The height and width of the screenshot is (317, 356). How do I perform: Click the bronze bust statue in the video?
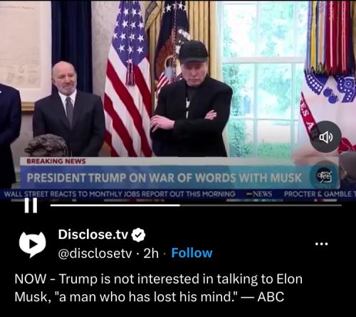47,146
